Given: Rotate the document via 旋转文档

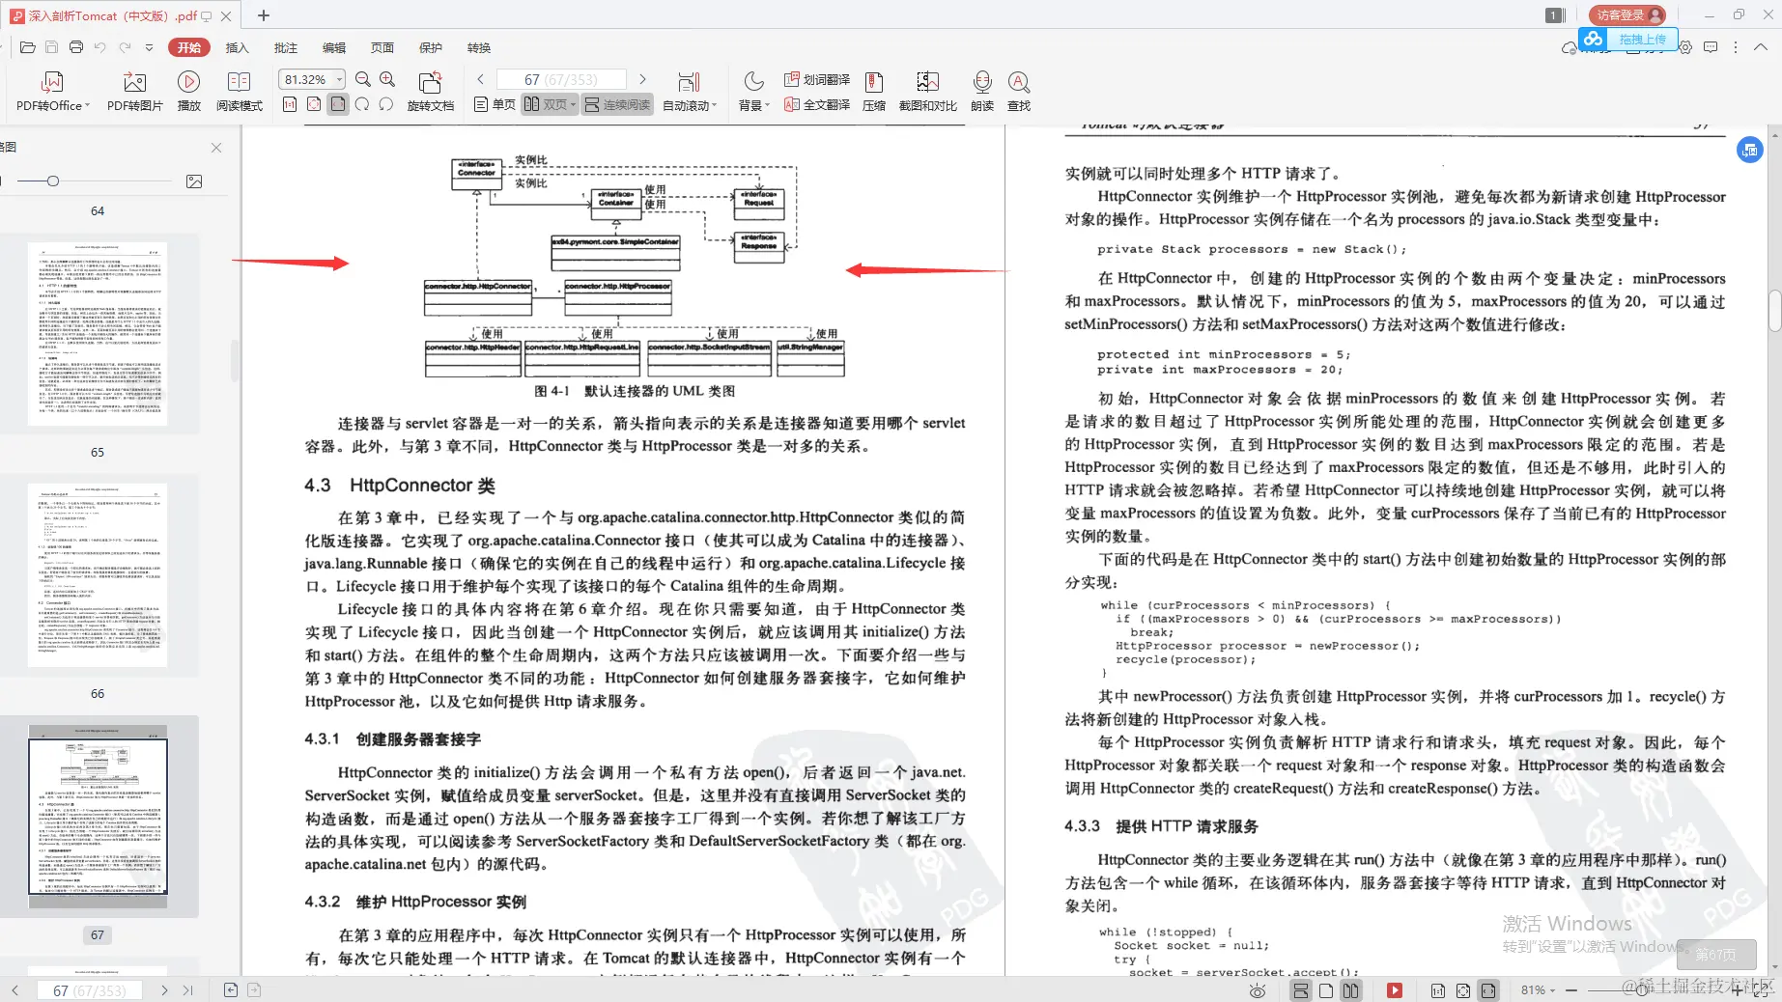Looking at the screenshot, I should (431, 90).
